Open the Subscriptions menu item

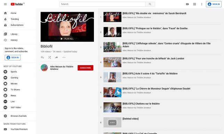click(17, 25)
